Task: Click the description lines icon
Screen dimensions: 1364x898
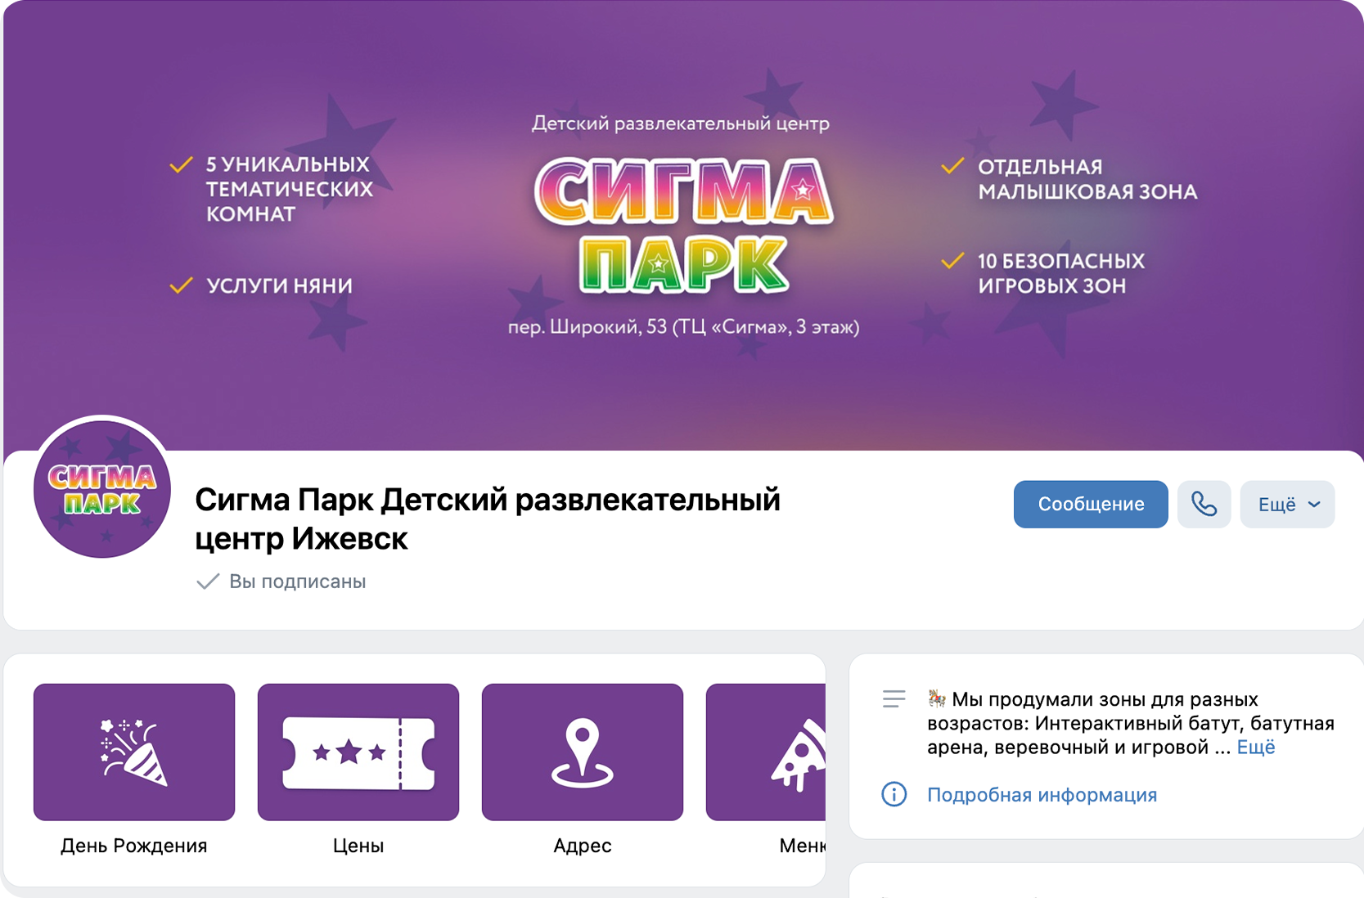Action: tap(894, 699)
